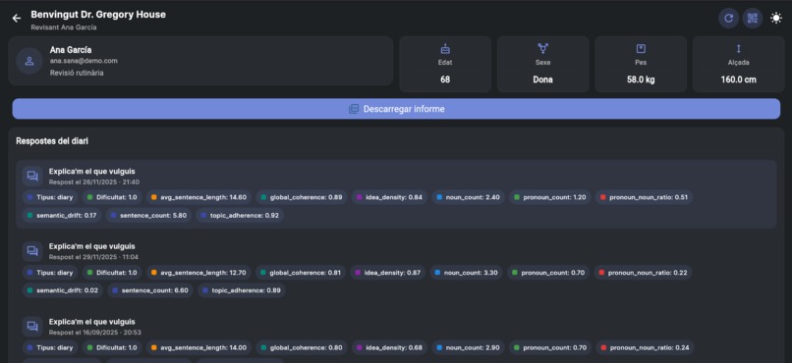Click the global_coherence: 0.80 chip
Image resolution: width=792 pixels, height=363 pixels.
[302, 347]
